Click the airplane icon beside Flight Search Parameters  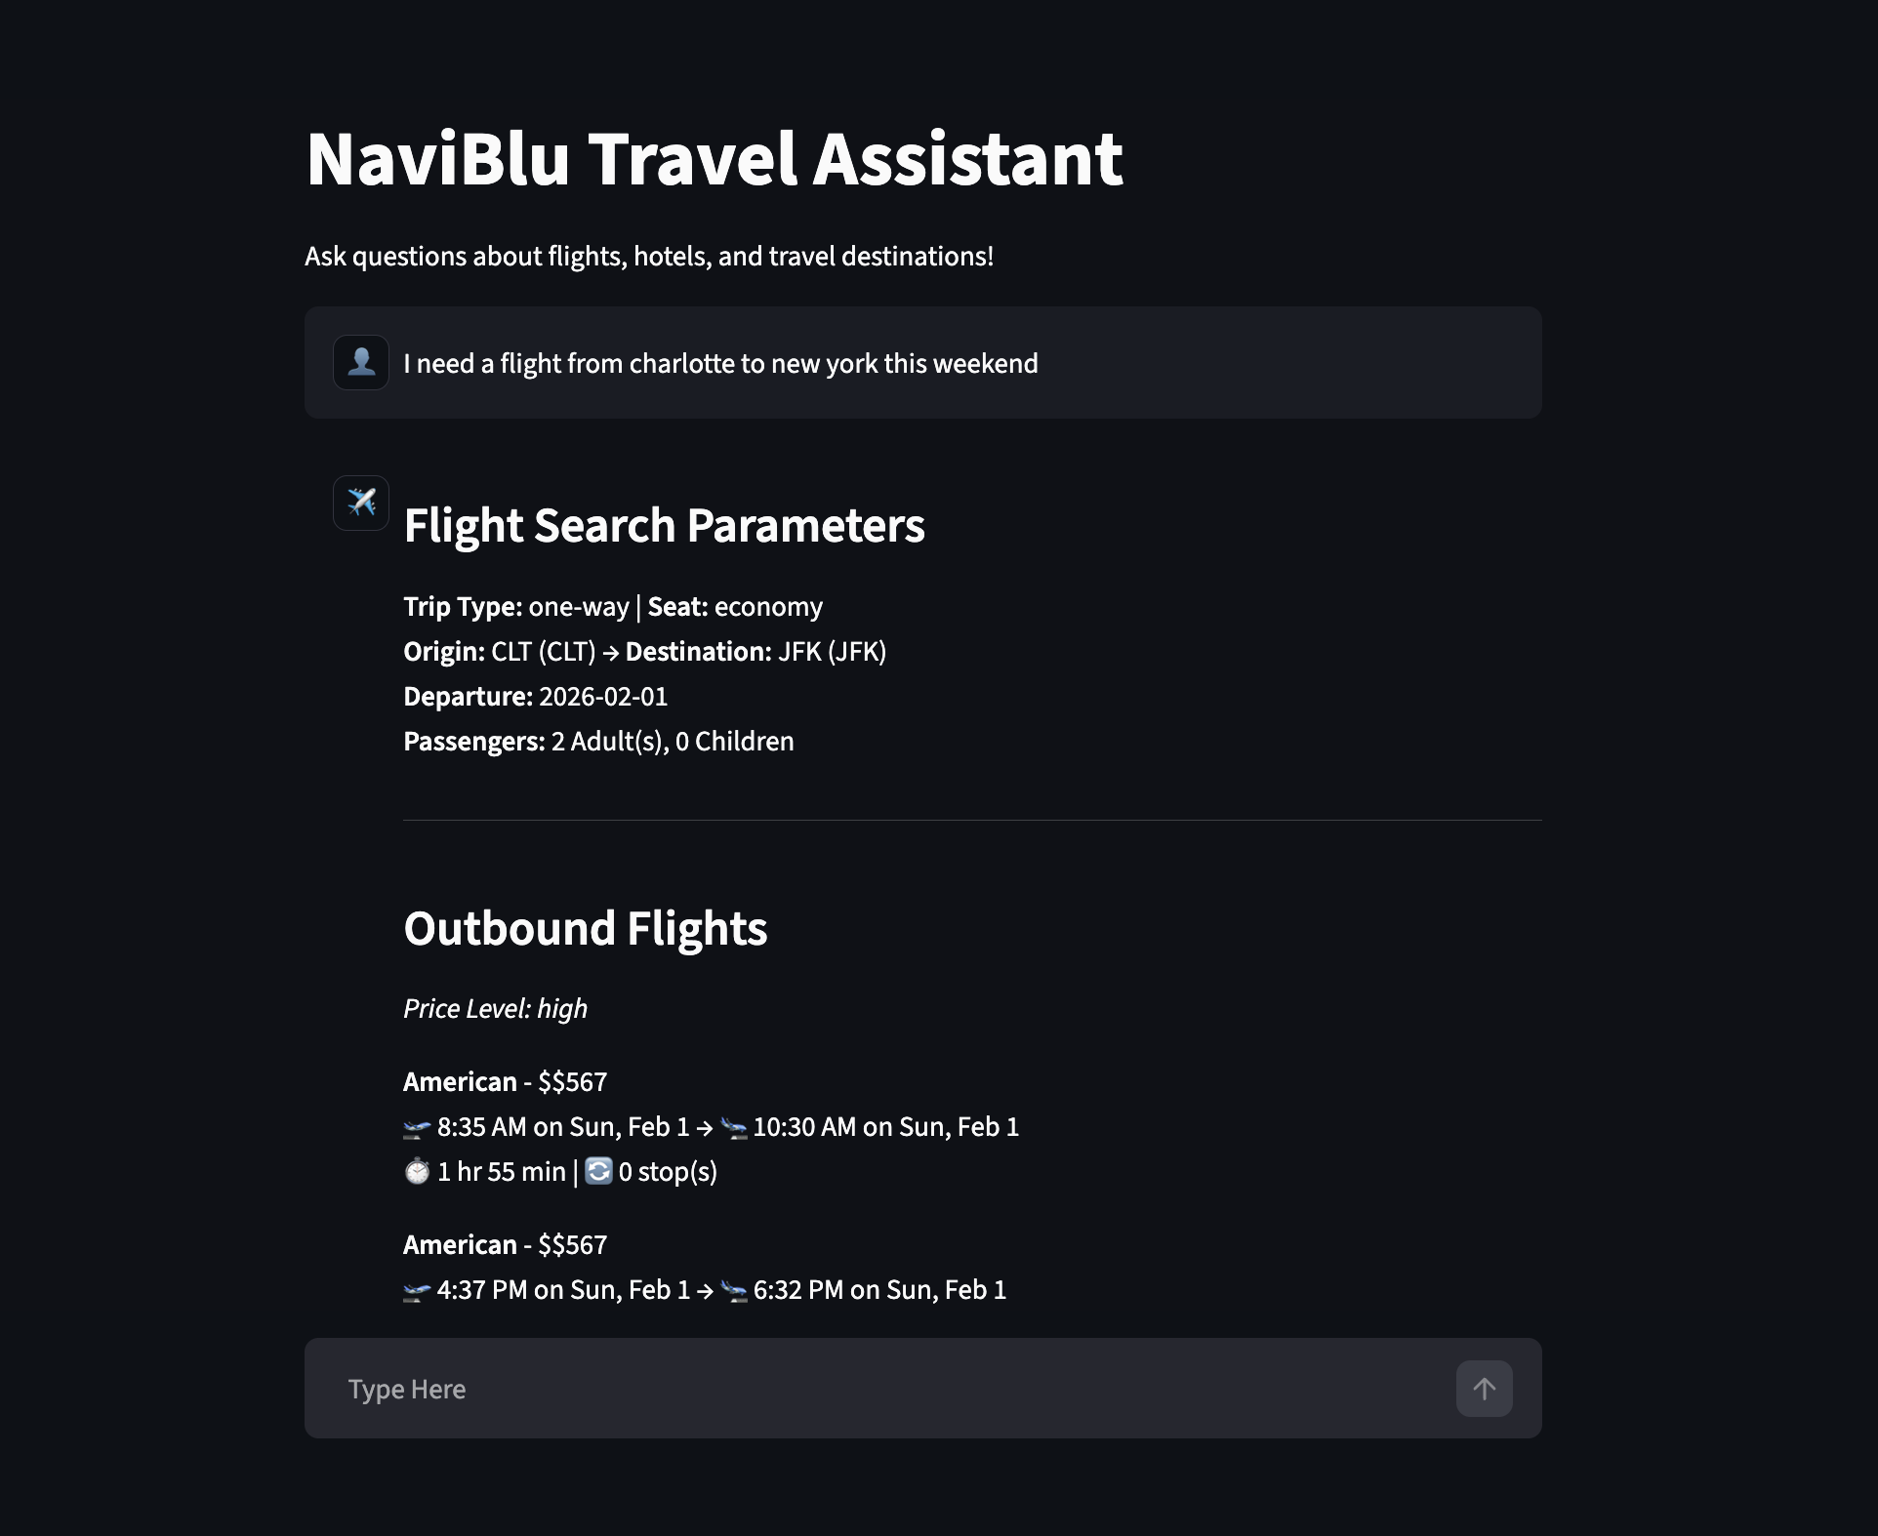tap(361, 502)
